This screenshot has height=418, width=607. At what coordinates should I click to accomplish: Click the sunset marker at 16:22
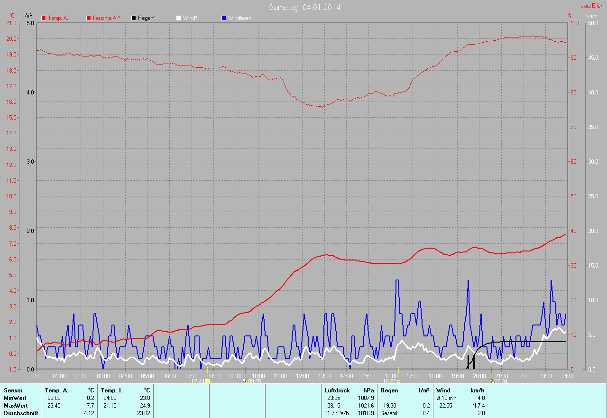(x=398, y=381)
